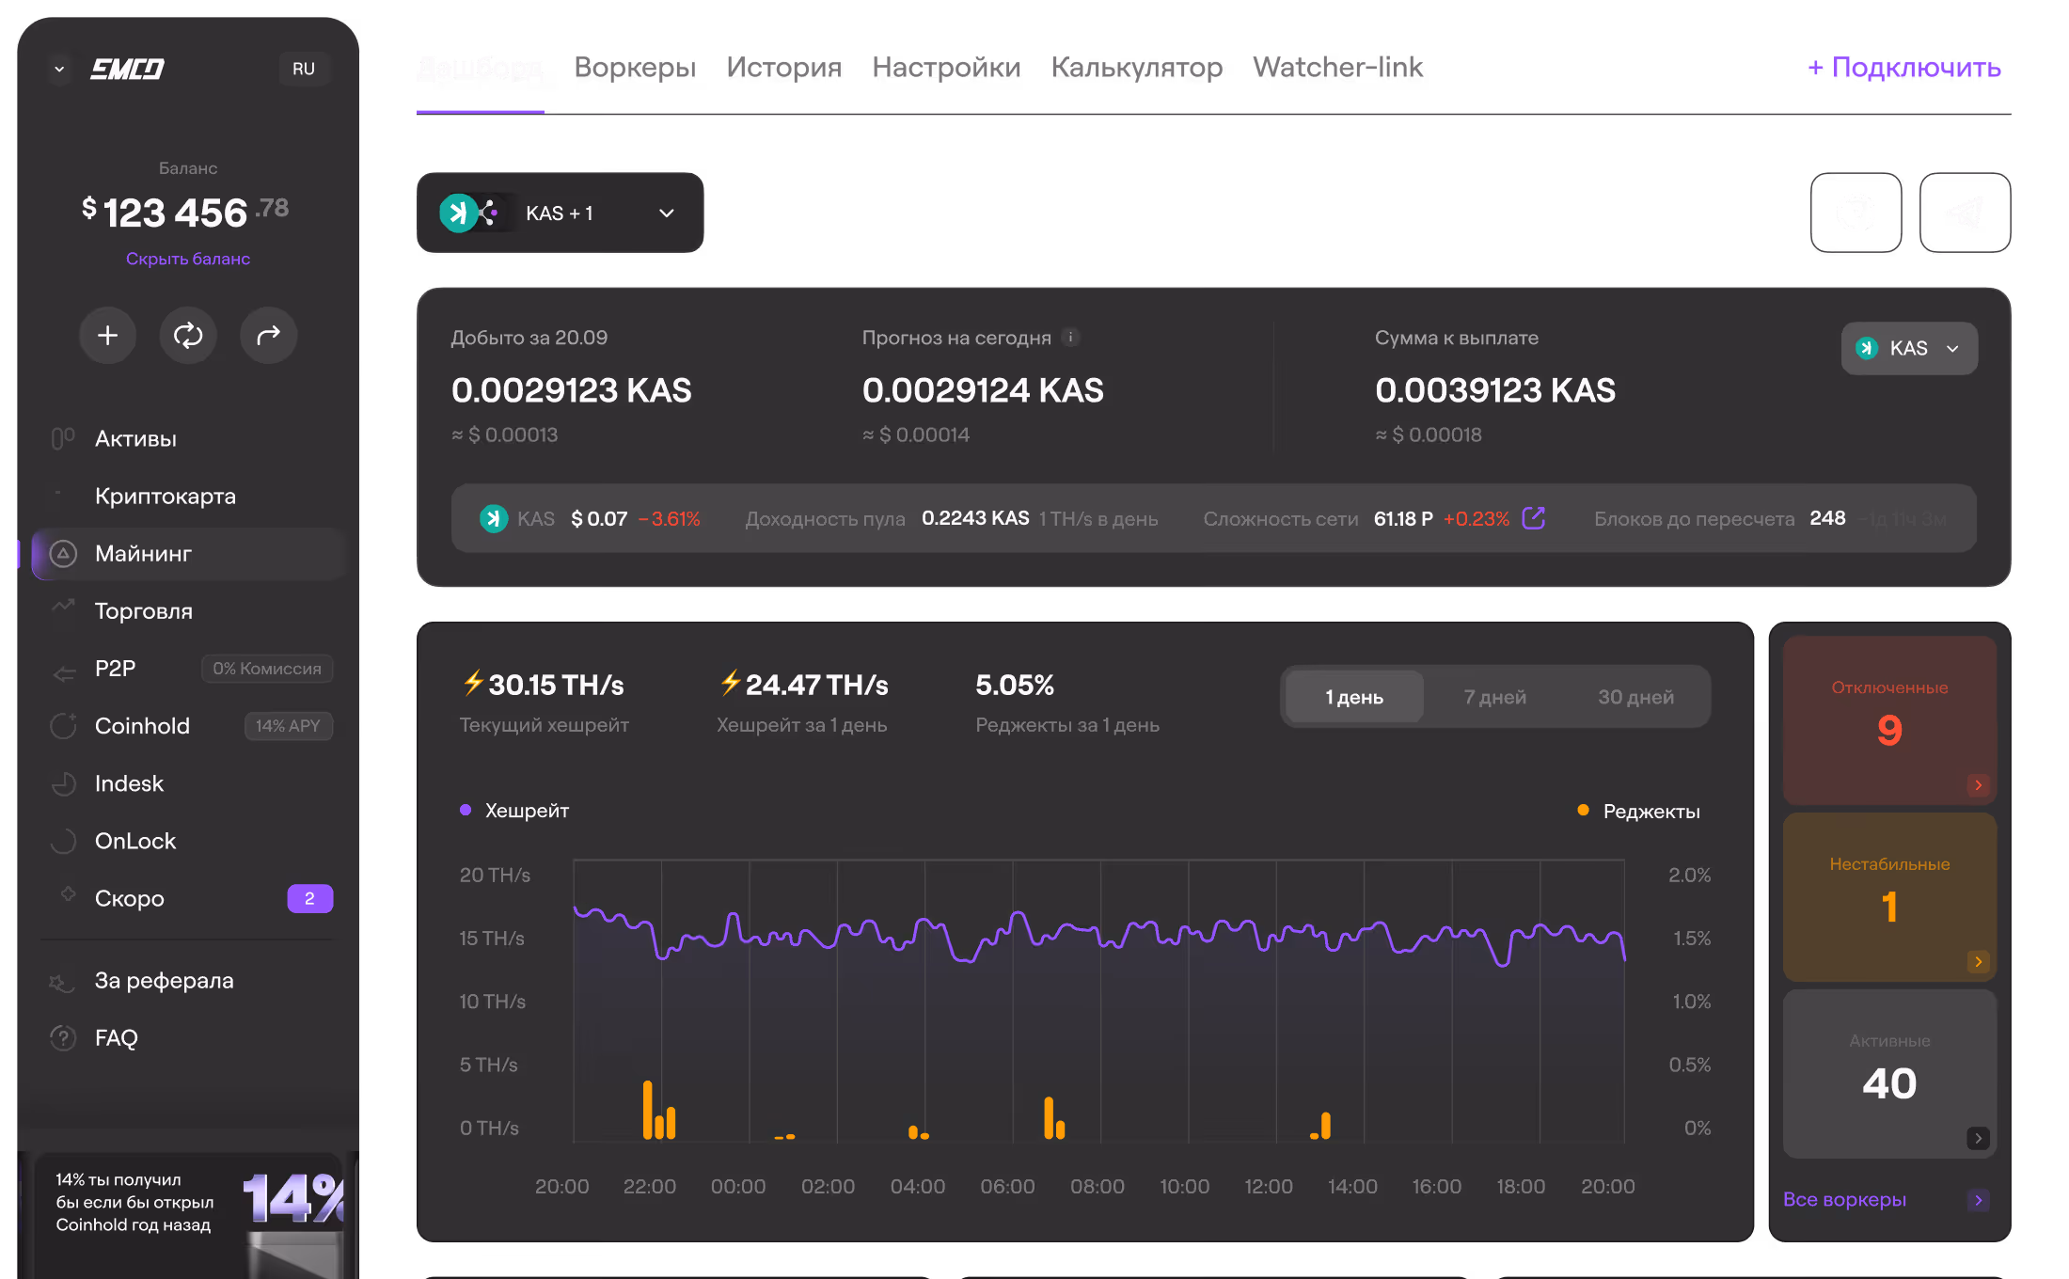Image resolution: width=2069 pixels, height=1279 pixels.
Task: Open Криптокарта in the sidebar
Action: 188,496
